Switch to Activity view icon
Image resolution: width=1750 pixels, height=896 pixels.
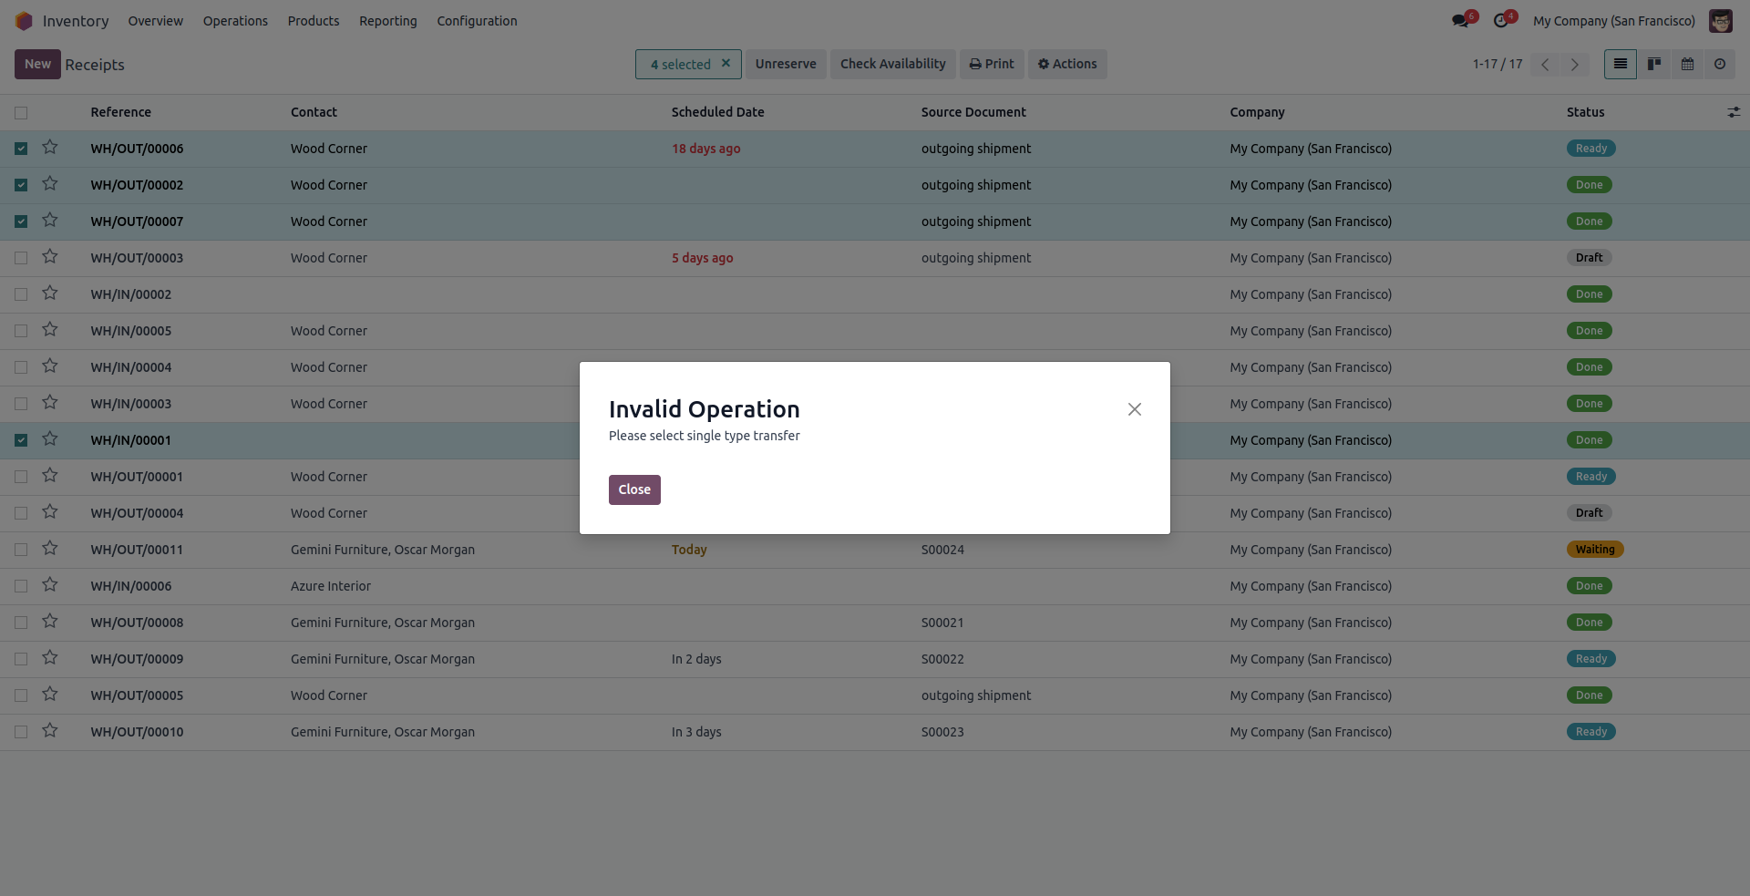(1720, 64)
